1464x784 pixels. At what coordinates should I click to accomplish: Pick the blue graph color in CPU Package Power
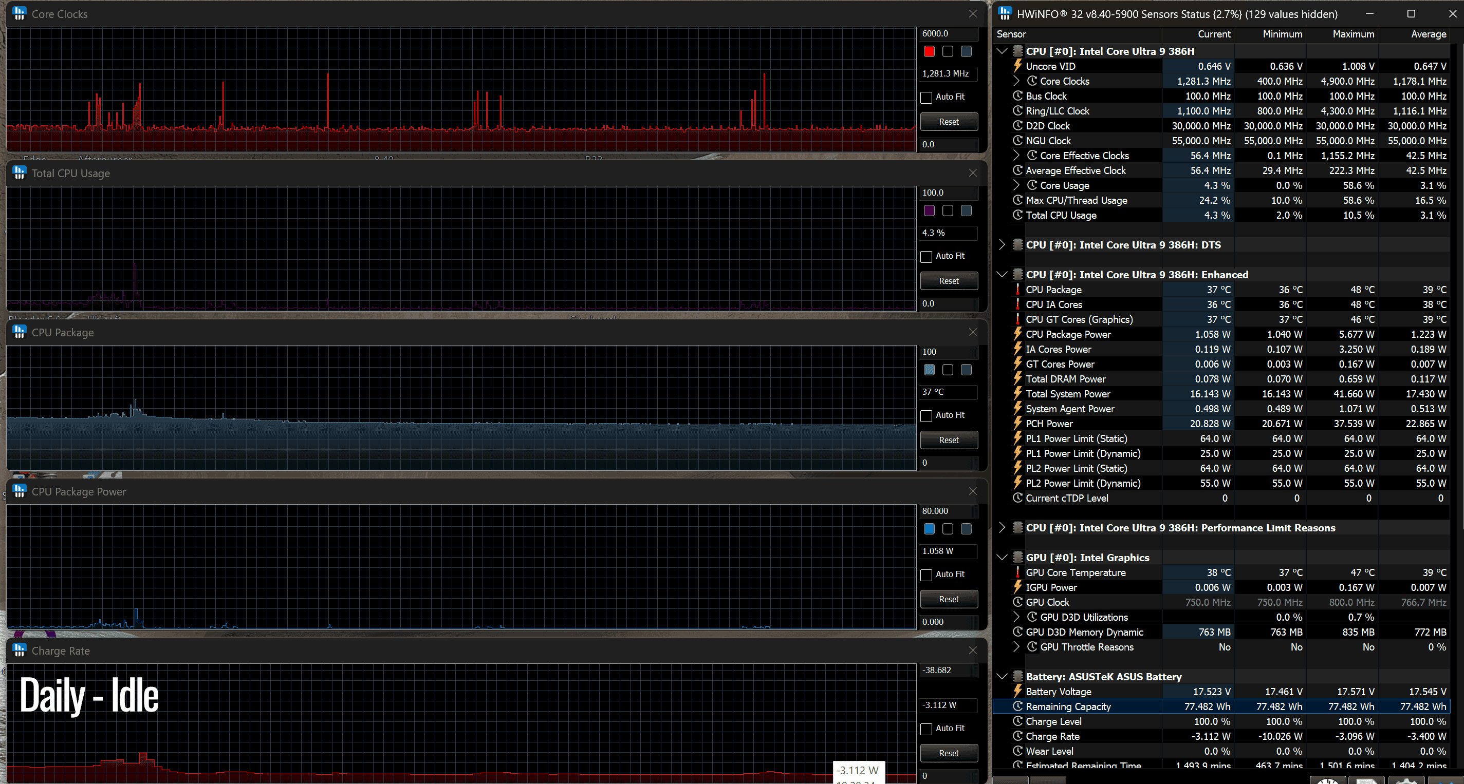(x=929, y=529)
